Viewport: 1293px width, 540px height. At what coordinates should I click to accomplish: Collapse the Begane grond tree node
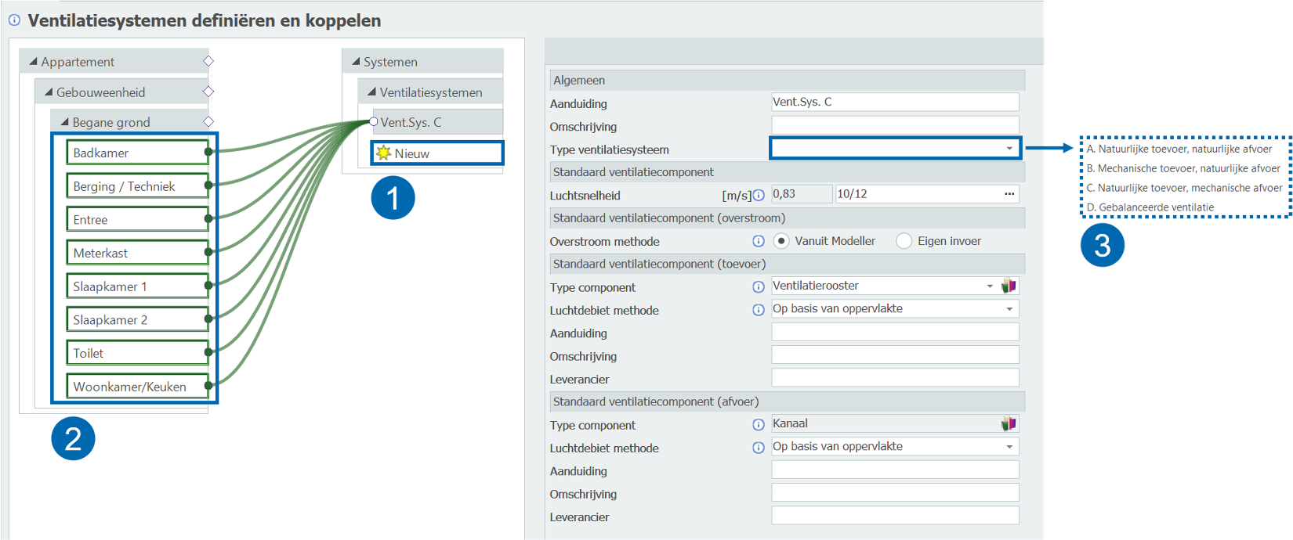(65, 122)
